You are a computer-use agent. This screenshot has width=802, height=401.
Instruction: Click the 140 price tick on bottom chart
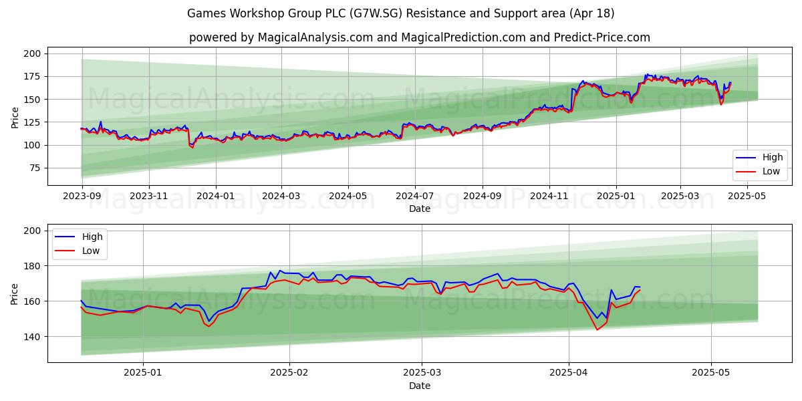(x=33, y=337)
